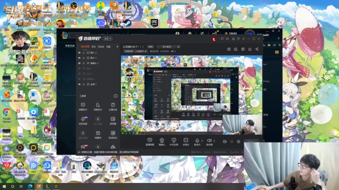Select the 摄像头 2 source row

(98, 63)
